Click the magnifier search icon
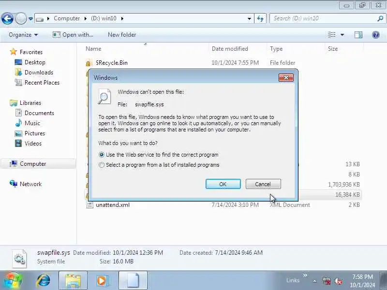387x290 pixels. 380,18
